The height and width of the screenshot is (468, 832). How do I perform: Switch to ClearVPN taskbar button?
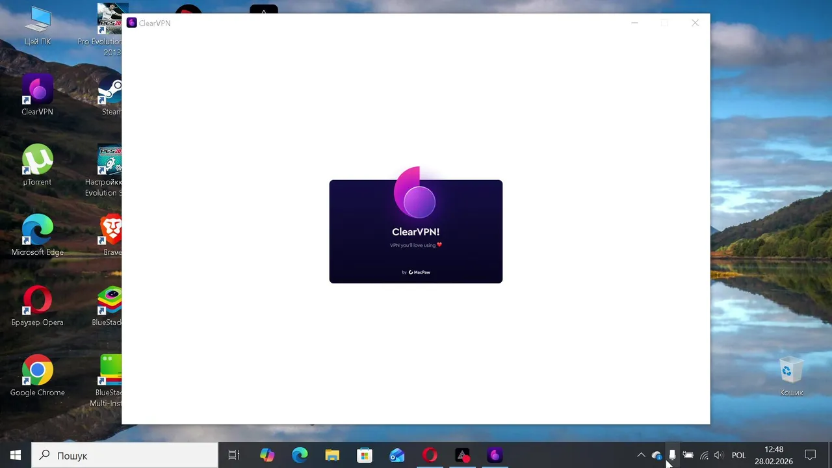(x=495, y=455)
